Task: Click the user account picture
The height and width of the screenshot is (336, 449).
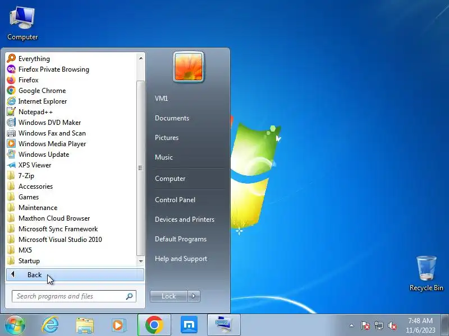Action: (189, 67)
